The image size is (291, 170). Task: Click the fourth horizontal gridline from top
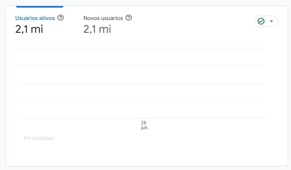pos(141,101)
